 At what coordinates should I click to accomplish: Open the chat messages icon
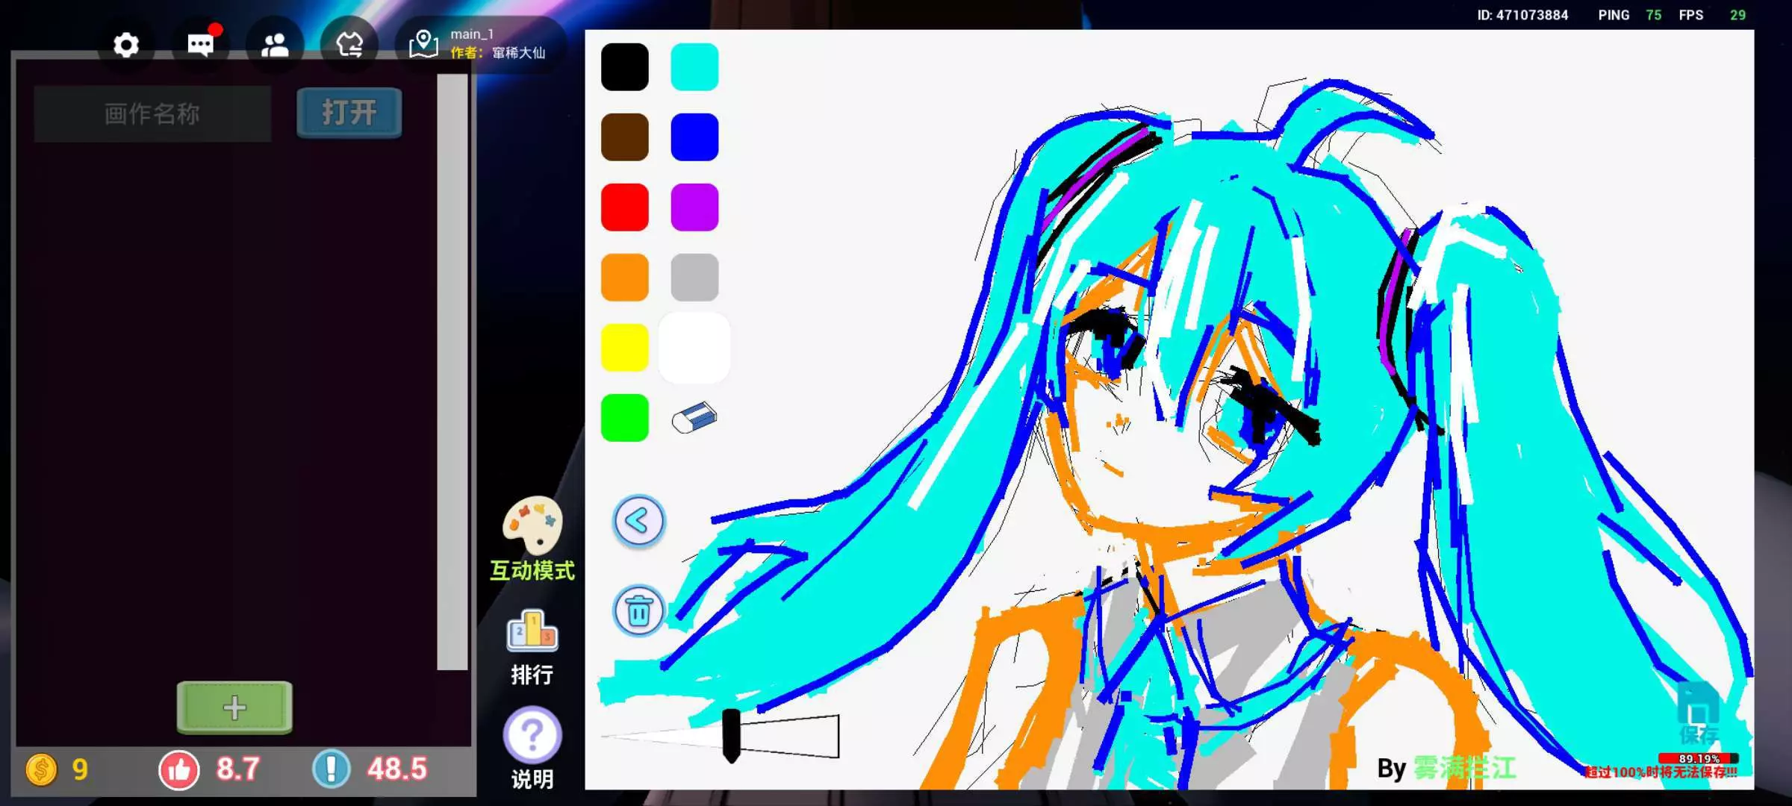200,46
